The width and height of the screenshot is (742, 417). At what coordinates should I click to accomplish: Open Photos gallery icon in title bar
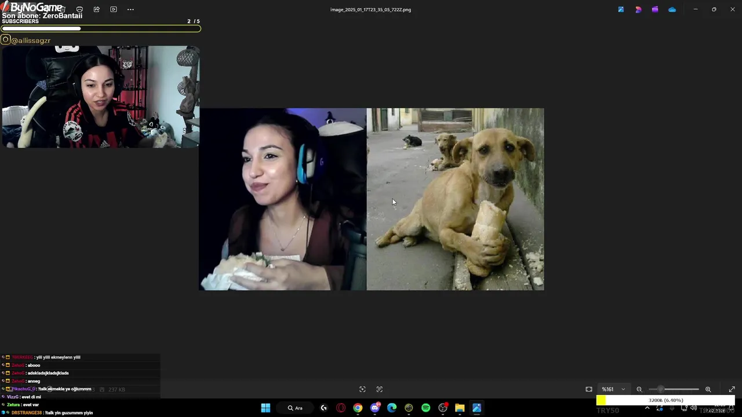[x=621, y=9]
